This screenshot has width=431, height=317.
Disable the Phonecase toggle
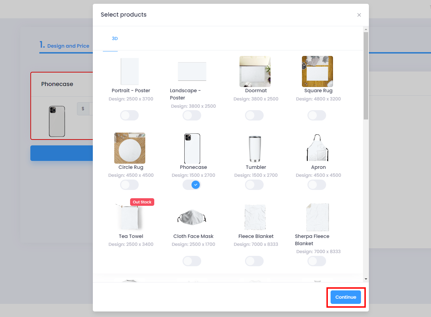[x=192, y=185]
